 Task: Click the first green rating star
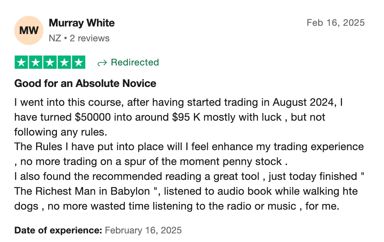pos(21,62)
